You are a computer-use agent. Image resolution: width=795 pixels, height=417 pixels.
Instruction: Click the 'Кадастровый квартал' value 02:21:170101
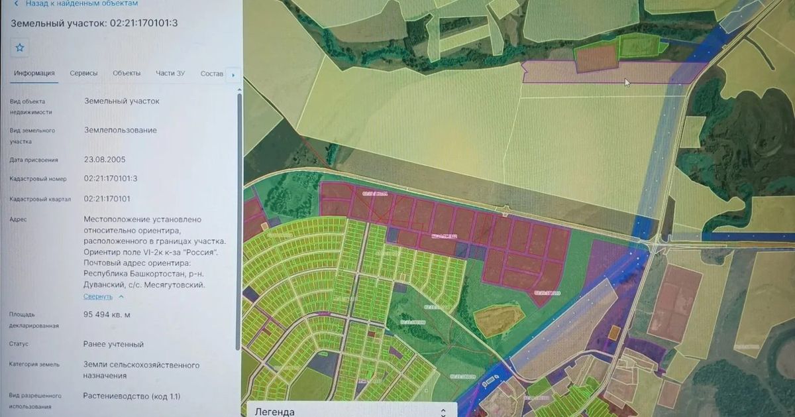[107, 198]
